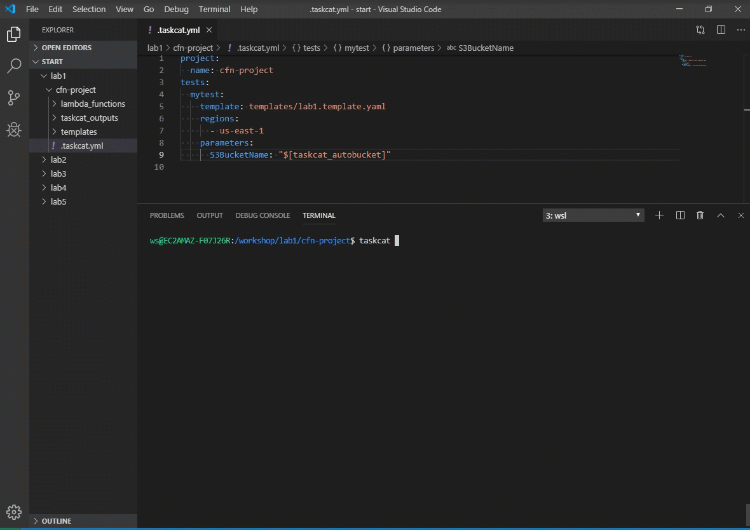Collapse the START workspace section

click(83, 62)
